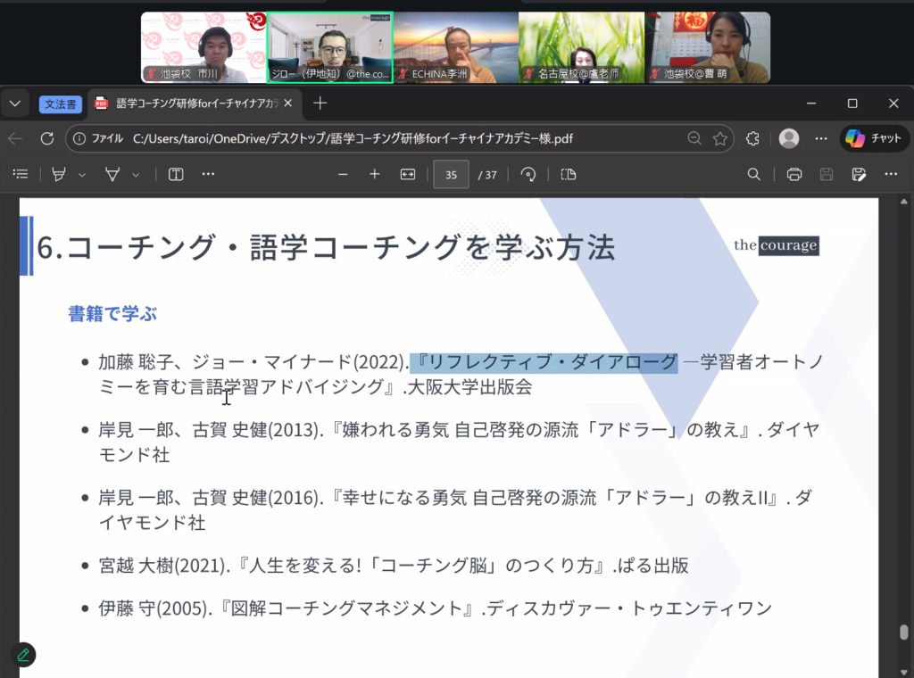
Task: Switch the page view layout
Action: 568,174
